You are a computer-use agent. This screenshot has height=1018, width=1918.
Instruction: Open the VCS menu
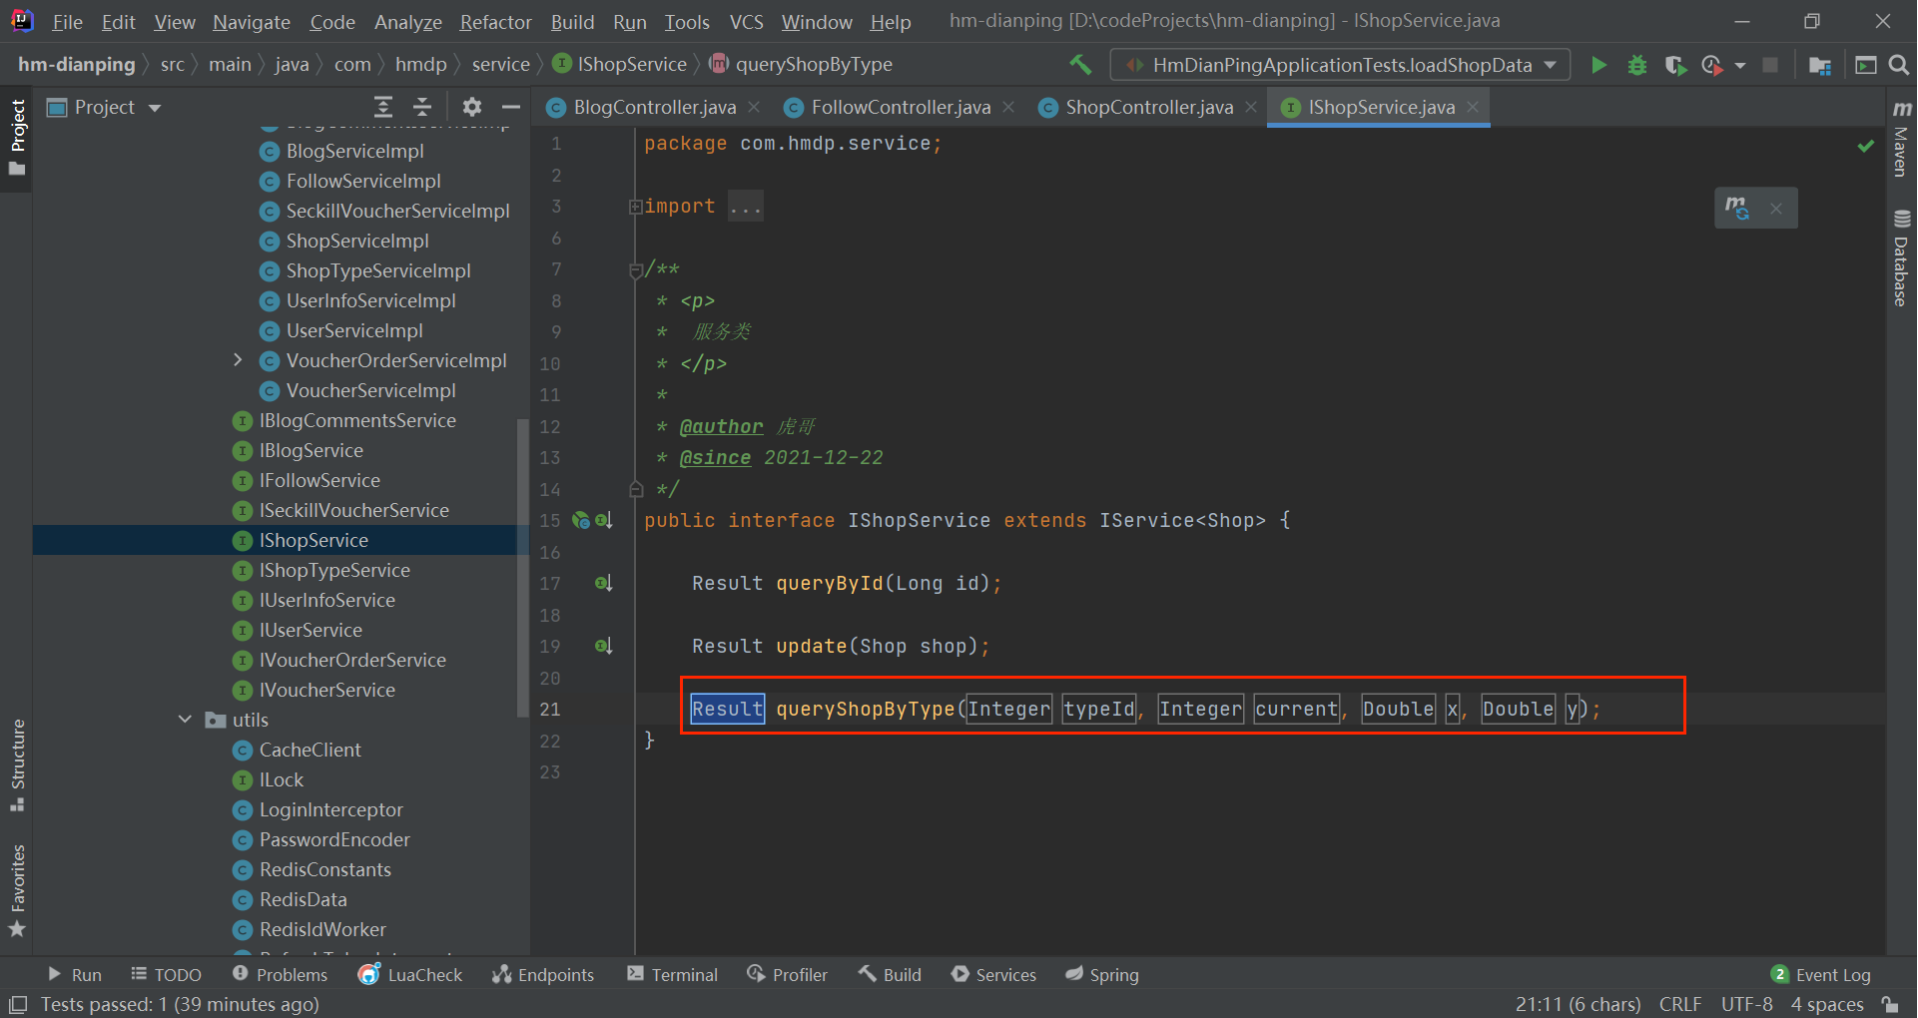point(746,22)
